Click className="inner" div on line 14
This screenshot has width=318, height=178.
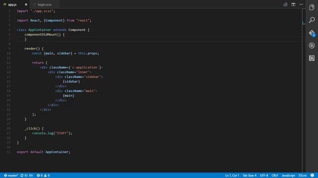pos(70,72)
